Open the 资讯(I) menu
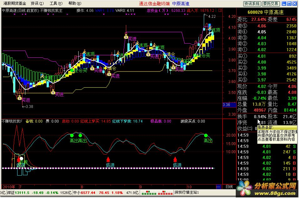Screen dimensions: 299x198 point(37,3)
